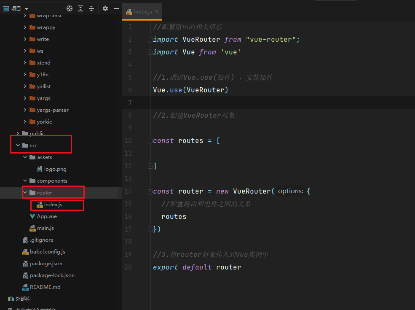The height and width of the screenshot is (310, 415).
Task: Click the options: parameter hint
Action: (291, 191)
